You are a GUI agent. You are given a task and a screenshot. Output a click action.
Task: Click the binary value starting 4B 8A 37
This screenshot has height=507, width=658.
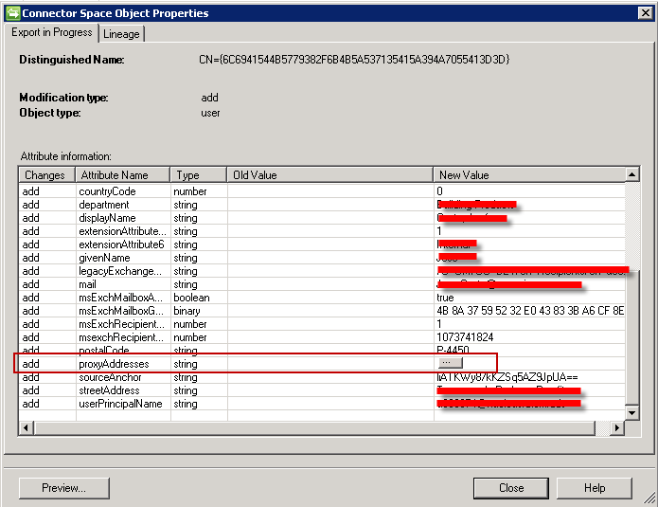click(x=530, y=311)
